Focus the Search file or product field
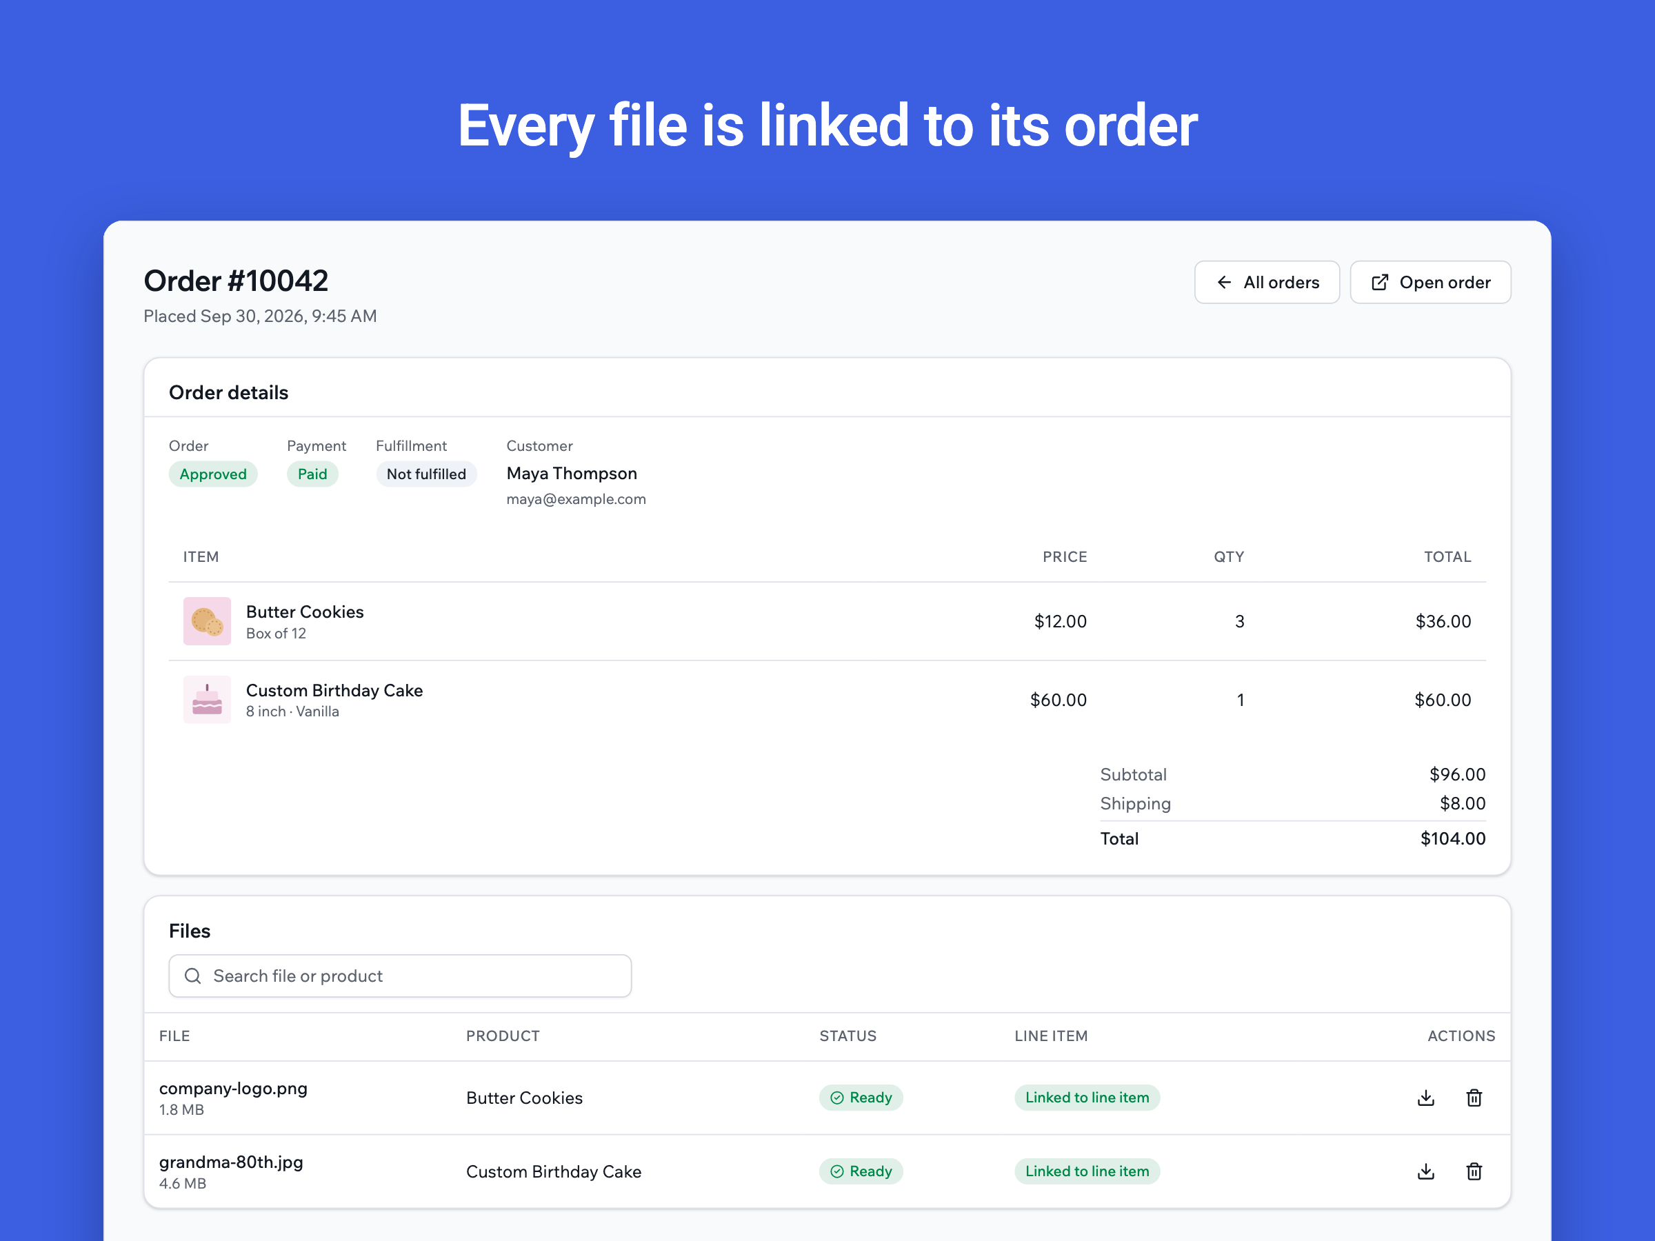1655x1241 pixels. pyautogui.click(x=400, y=976)
